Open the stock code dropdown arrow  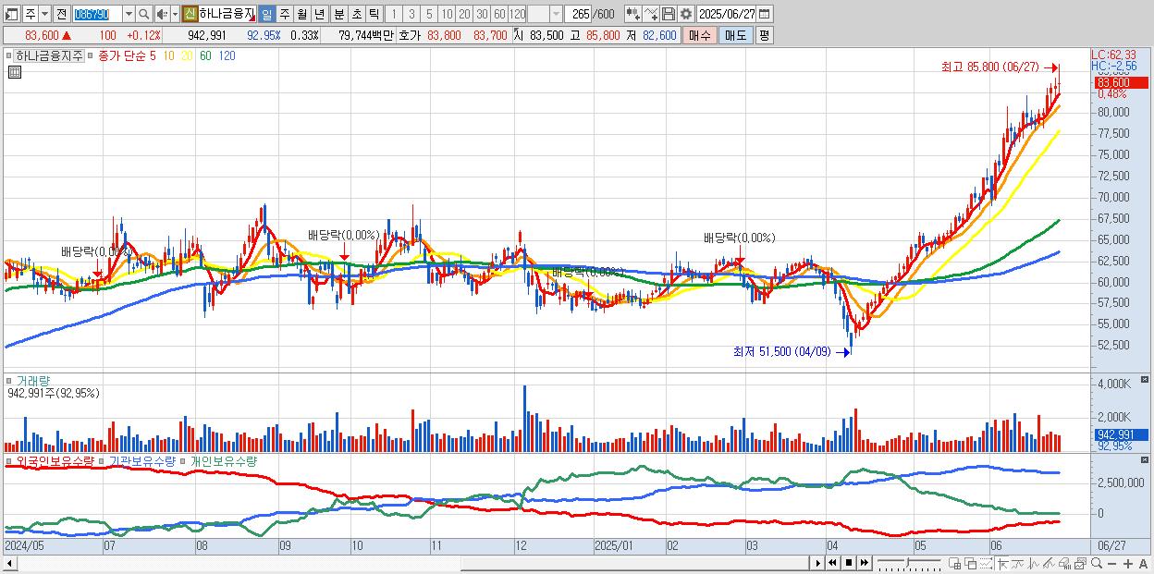[x=129, y=14]
